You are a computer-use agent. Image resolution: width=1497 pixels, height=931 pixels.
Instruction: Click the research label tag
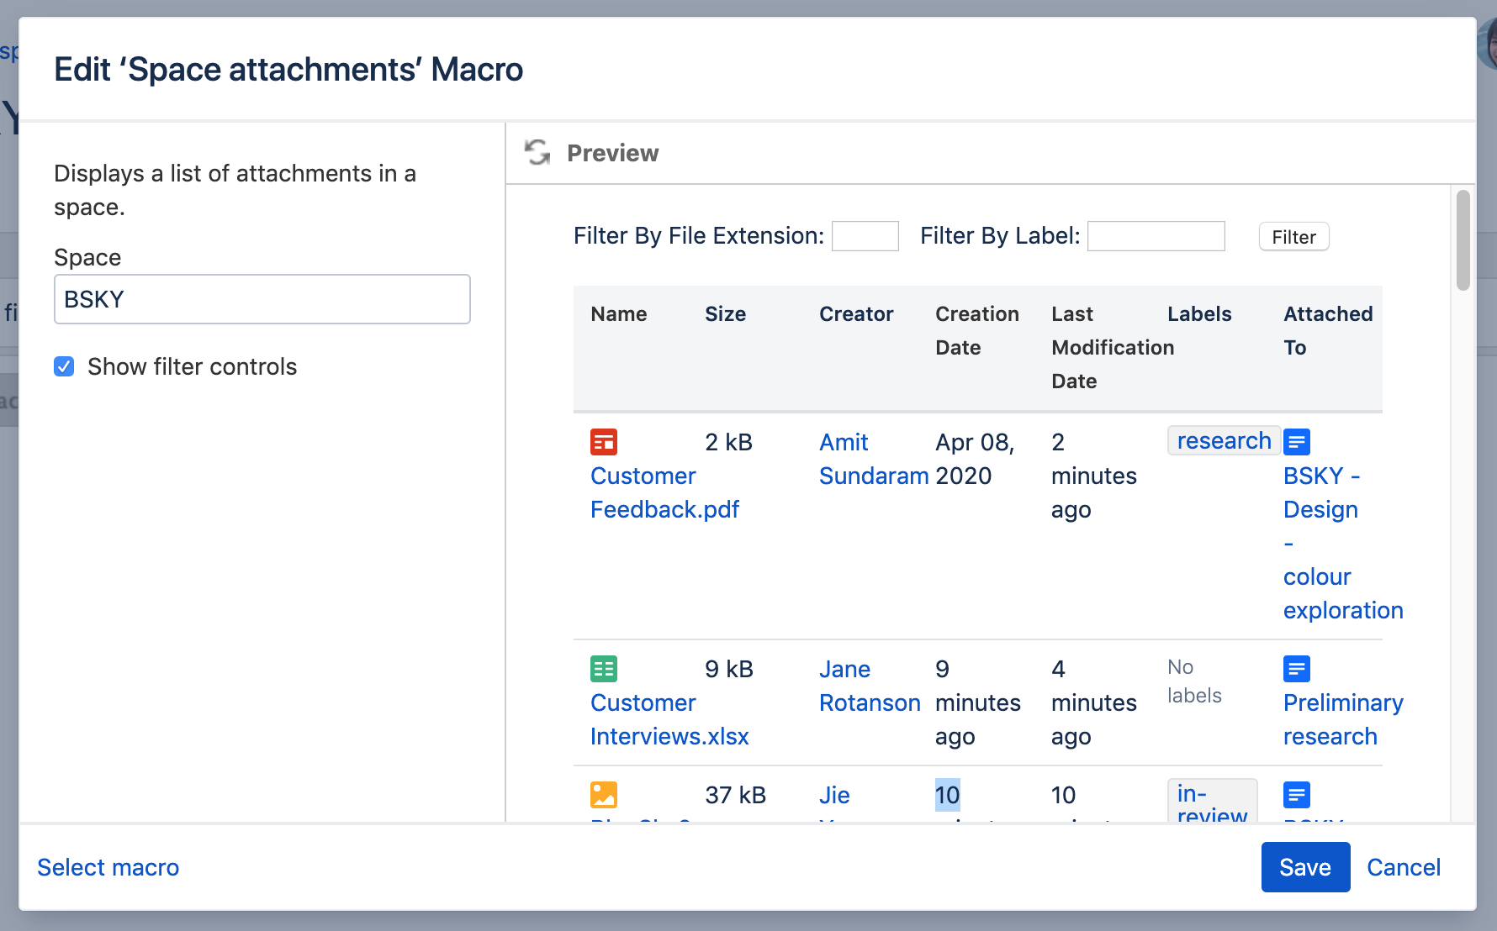[1224, 441]
